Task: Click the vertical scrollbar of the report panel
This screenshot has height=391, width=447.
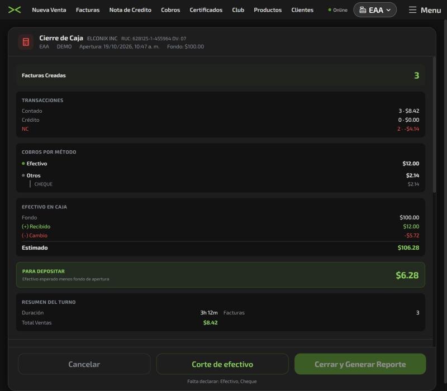Action: (x=434, y=125)
